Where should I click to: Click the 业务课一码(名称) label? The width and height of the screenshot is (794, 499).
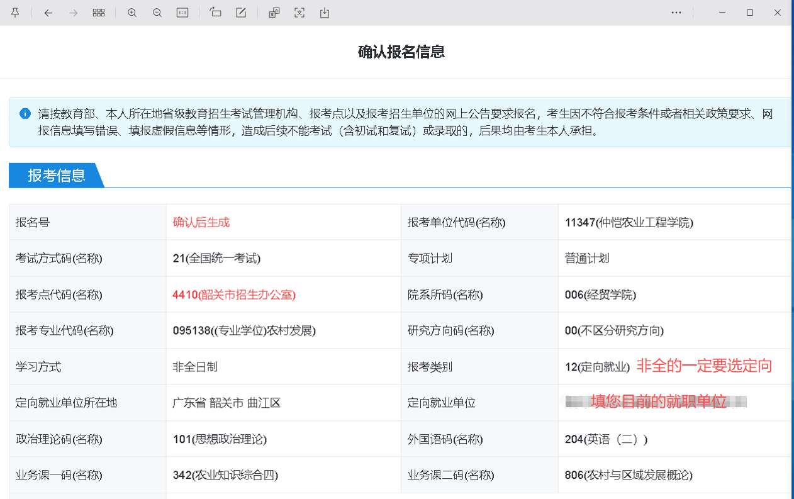click(59, 475)
